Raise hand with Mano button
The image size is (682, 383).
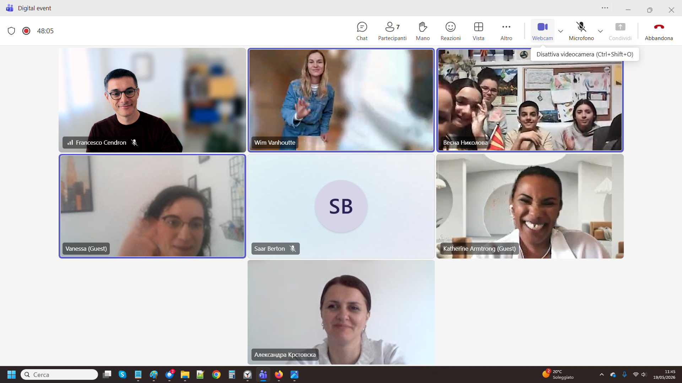coord(423,31)
